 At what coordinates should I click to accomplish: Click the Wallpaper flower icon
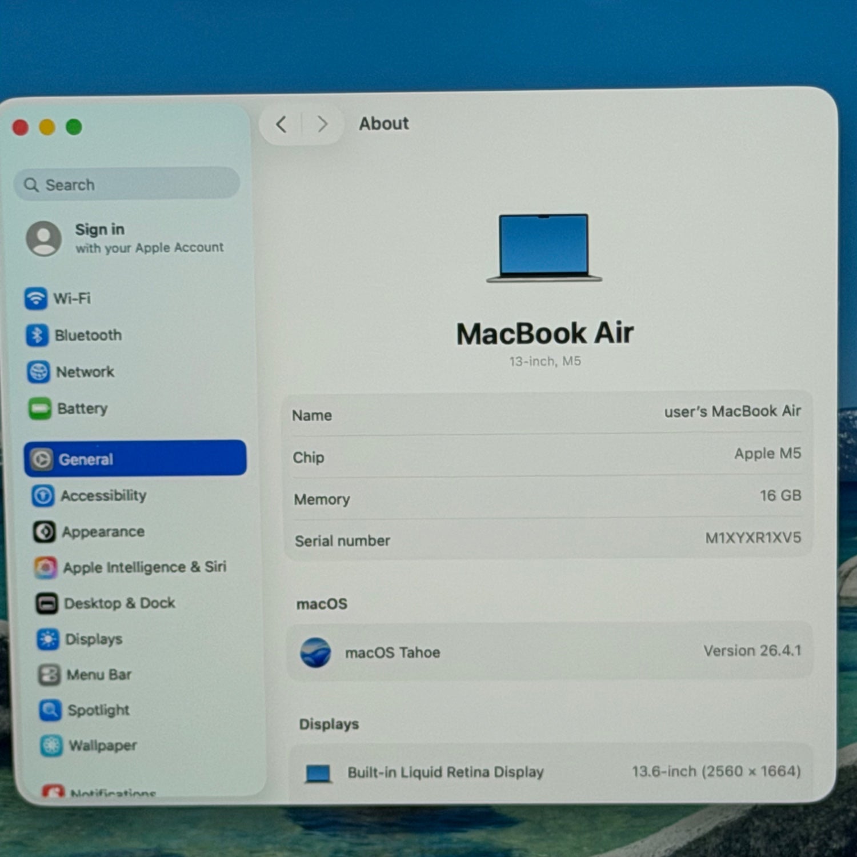point(51,746)
